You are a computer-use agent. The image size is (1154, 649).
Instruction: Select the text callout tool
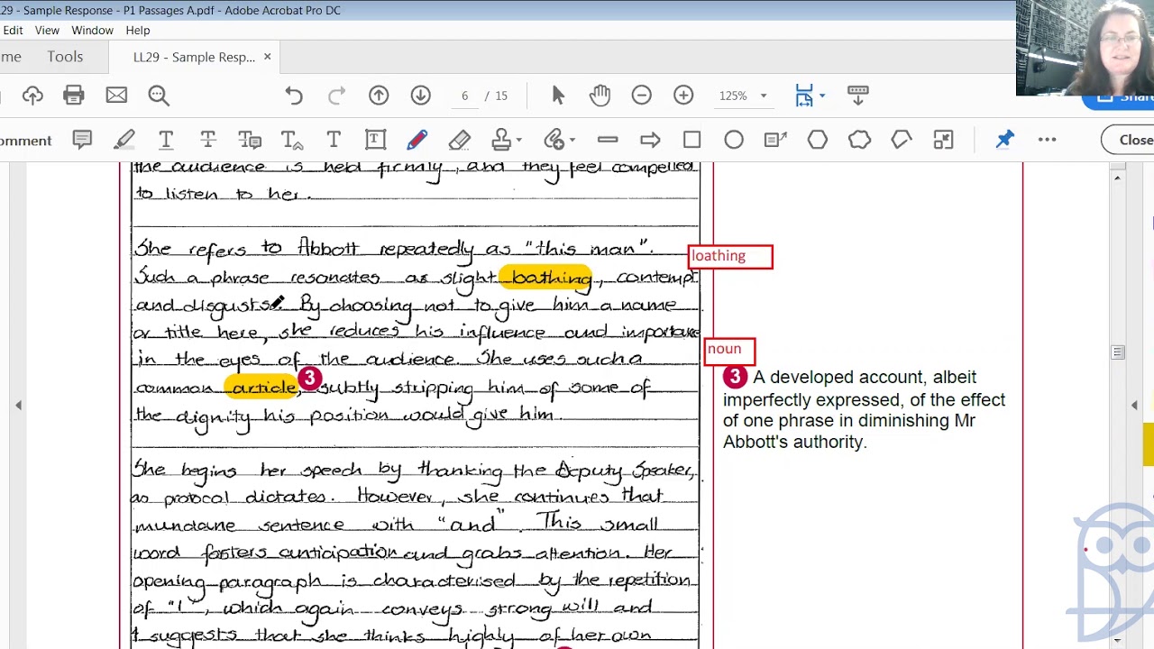[x=775, y=140]
